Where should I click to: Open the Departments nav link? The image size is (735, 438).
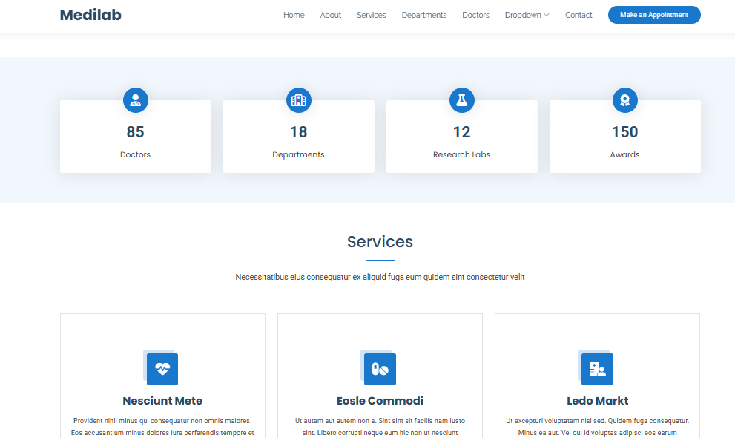[424, 15]
